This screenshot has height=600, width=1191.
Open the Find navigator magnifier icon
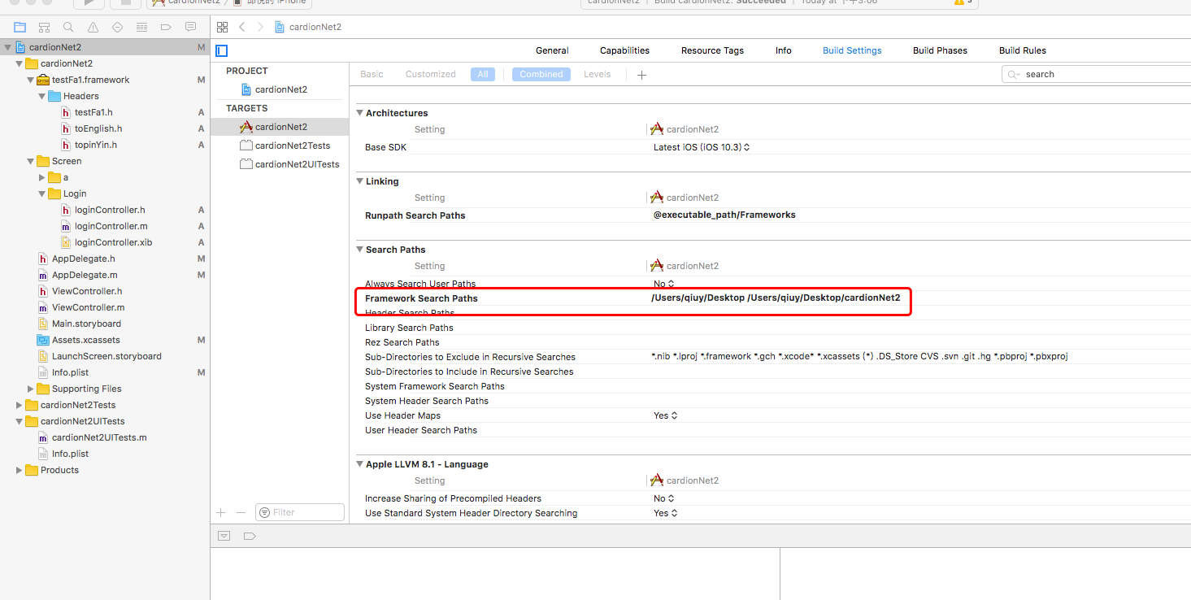[x=68, y=27]
